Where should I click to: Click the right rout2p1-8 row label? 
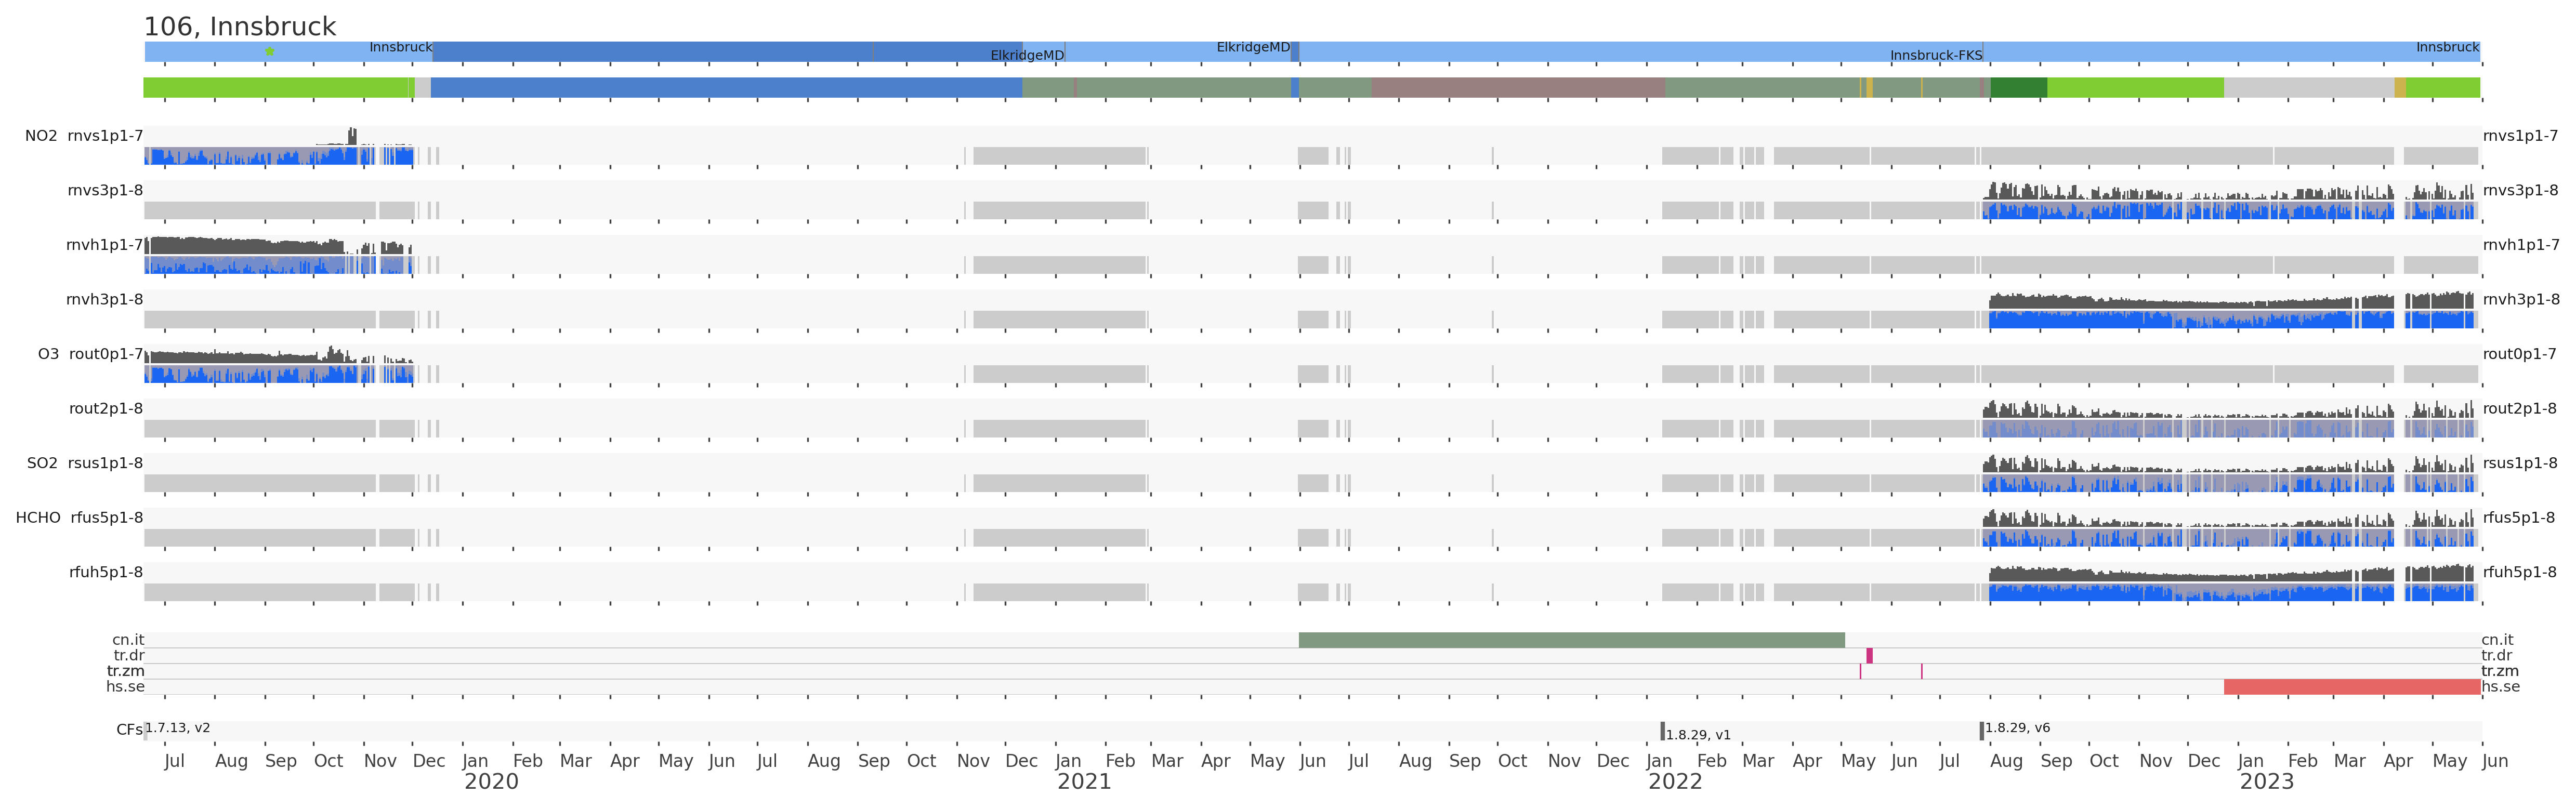tap(2519, 408)
